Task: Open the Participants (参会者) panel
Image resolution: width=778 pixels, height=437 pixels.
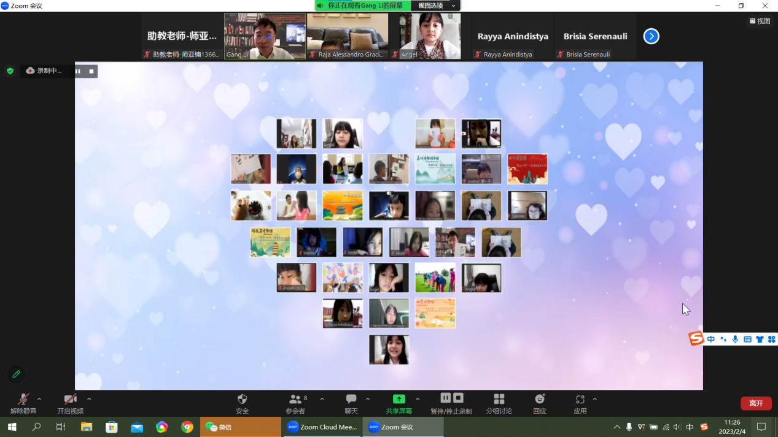Action: (x=296, y=400)
